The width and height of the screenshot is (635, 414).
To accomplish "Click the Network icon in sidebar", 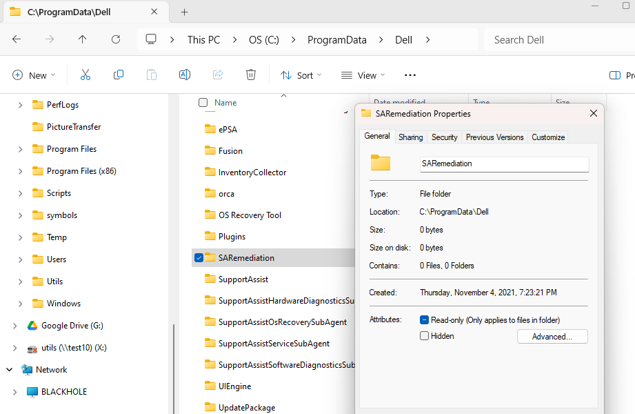I will (27, 370).
